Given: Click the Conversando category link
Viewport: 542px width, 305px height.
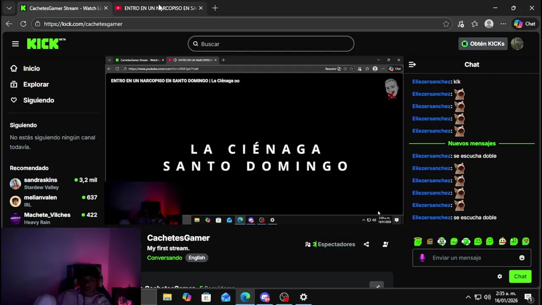Looking at the screenshot, I should [164, 258].
